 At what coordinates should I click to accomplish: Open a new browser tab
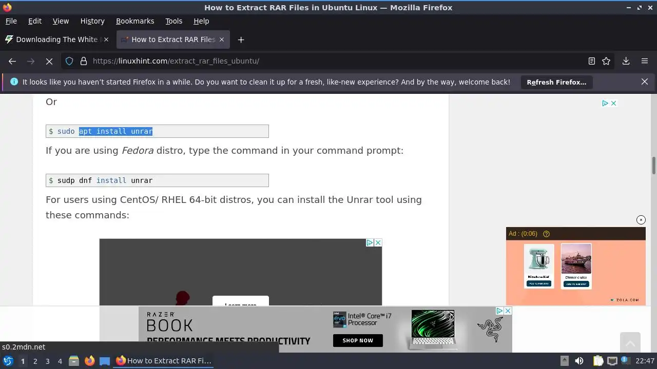[x=241, y=39]
